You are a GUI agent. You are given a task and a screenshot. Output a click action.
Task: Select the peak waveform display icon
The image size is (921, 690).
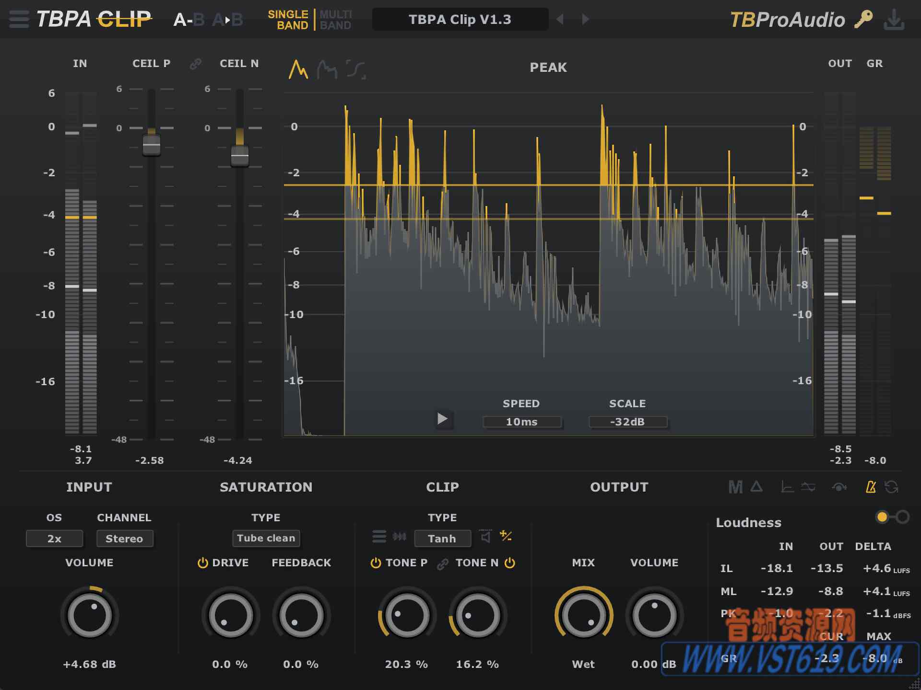(298, 69)
